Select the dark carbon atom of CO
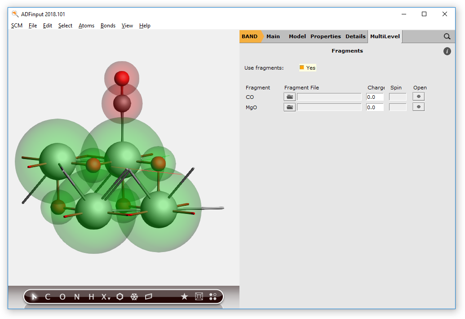This screenshot has height=319, width=465. [122, 103]
